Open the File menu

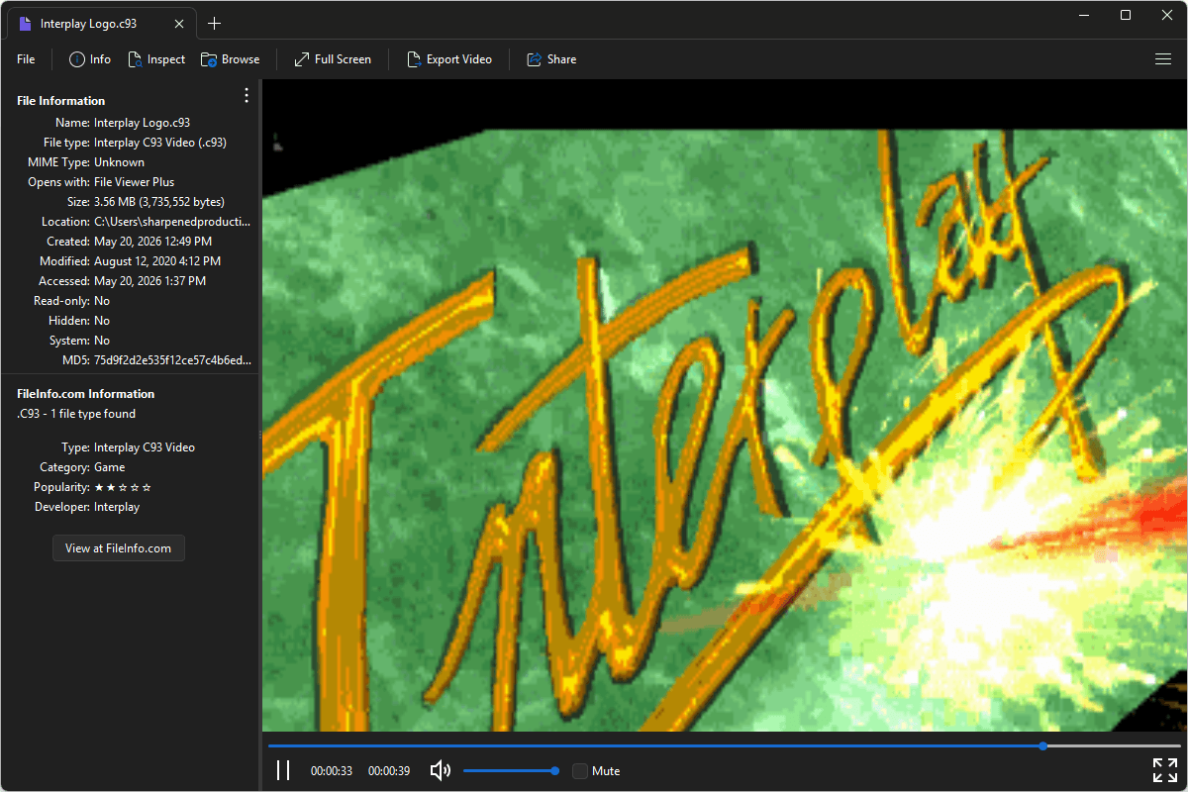tap(26, 59)
